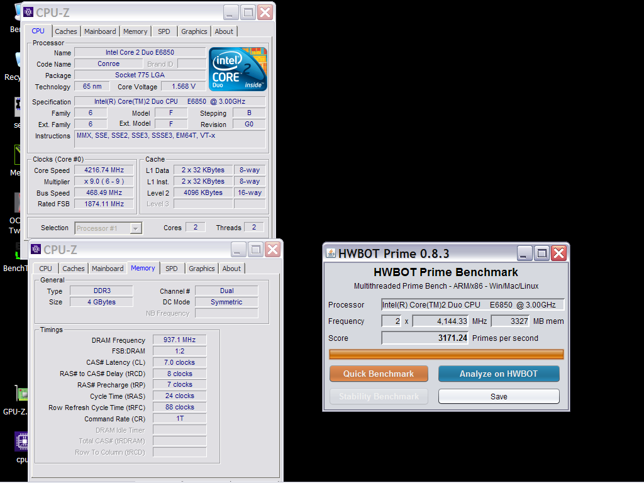Click the FSB:DRAM ratio value 1:2

[x=179, y=351]
